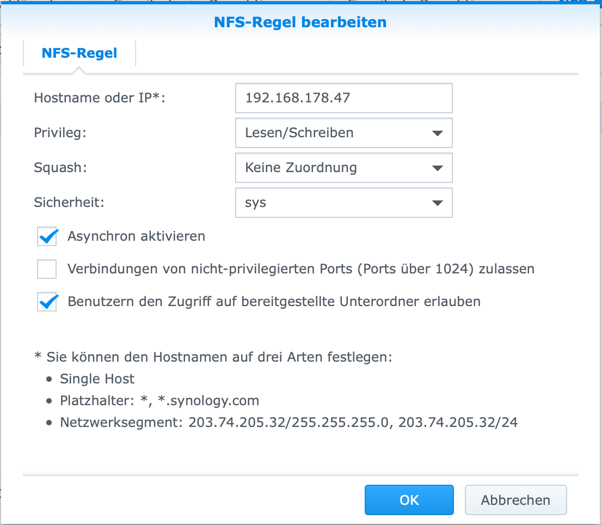Enable connections from non-privileged ports checkbox

point(47,269)
